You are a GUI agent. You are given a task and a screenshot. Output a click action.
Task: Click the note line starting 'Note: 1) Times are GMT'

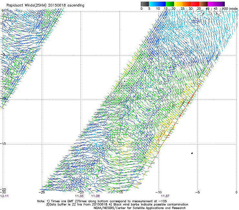[x=102, y=201]
